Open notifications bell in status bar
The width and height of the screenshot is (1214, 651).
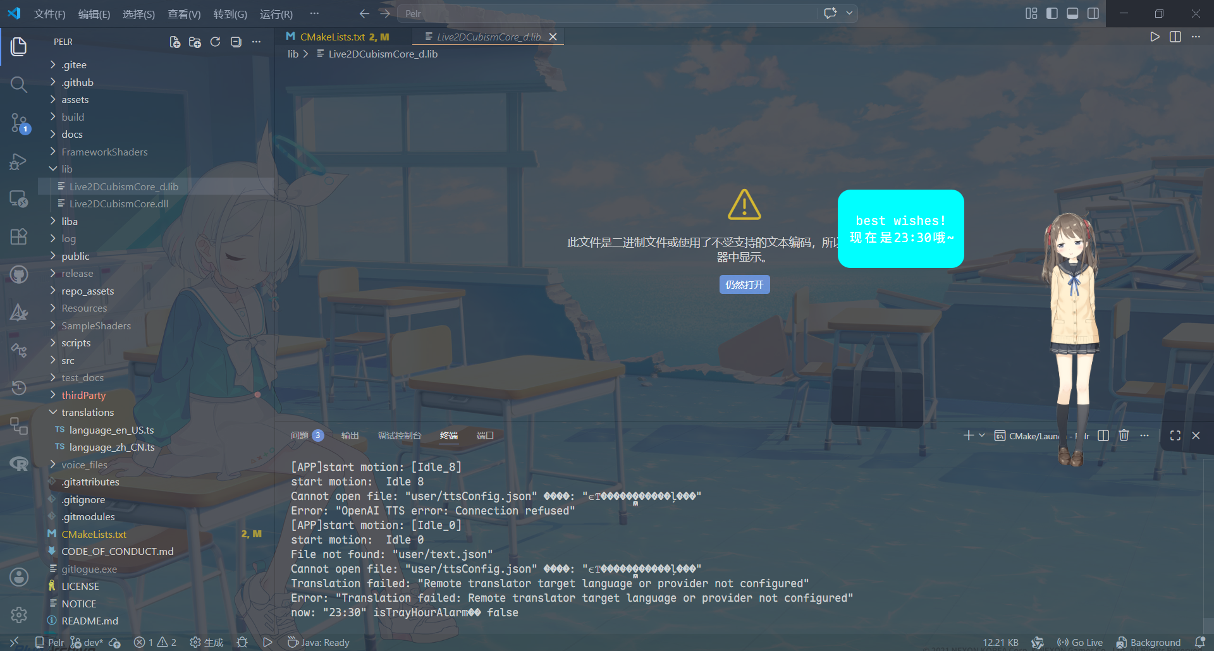point(1199,643)
